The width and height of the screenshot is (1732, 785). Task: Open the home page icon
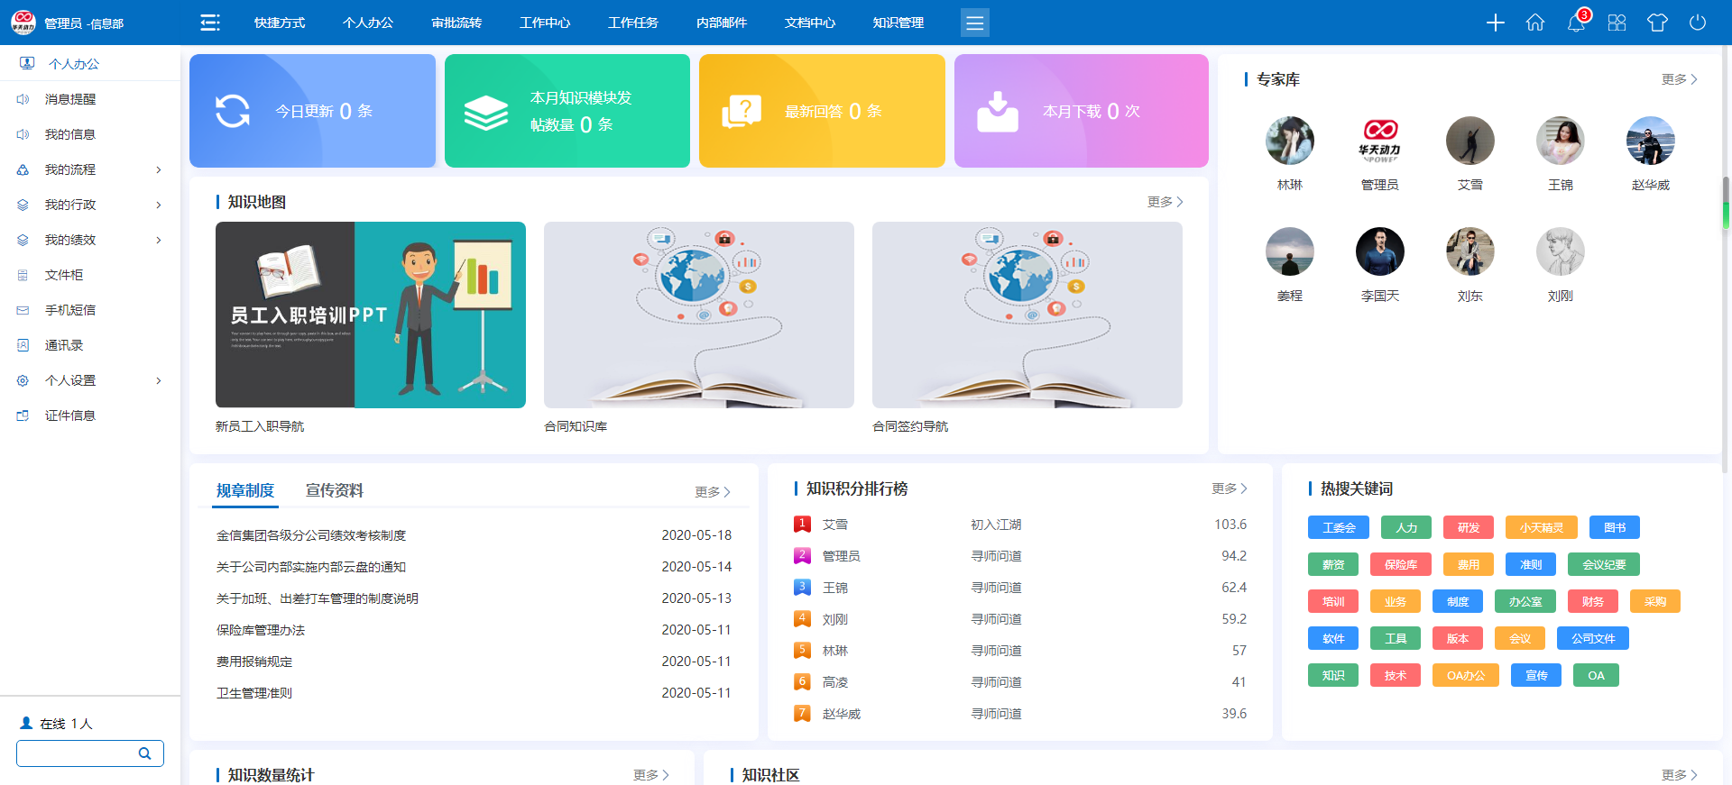(1535, 23)
